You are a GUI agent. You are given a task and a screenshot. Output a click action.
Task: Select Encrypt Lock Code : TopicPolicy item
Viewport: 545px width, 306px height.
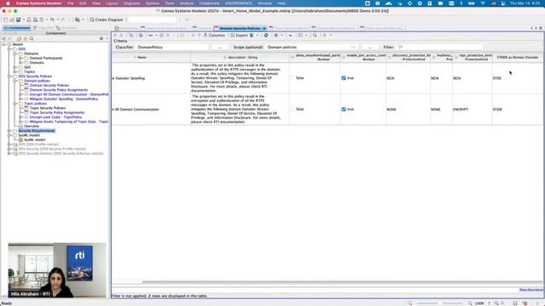click(x=55, y=117)
